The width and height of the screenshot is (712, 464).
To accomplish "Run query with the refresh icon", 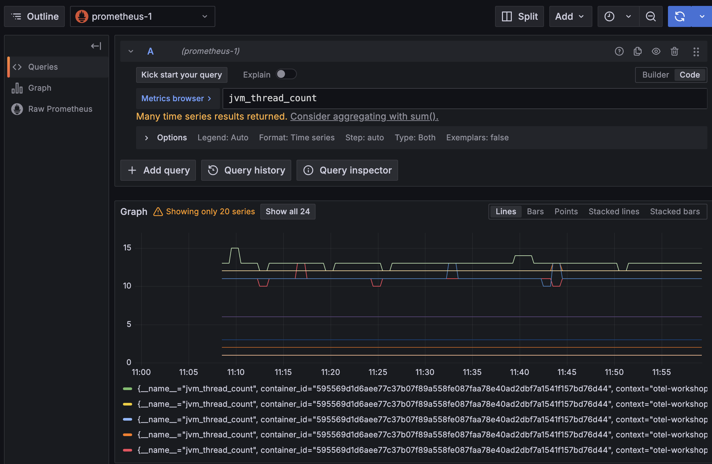I will tap(679, 16).
